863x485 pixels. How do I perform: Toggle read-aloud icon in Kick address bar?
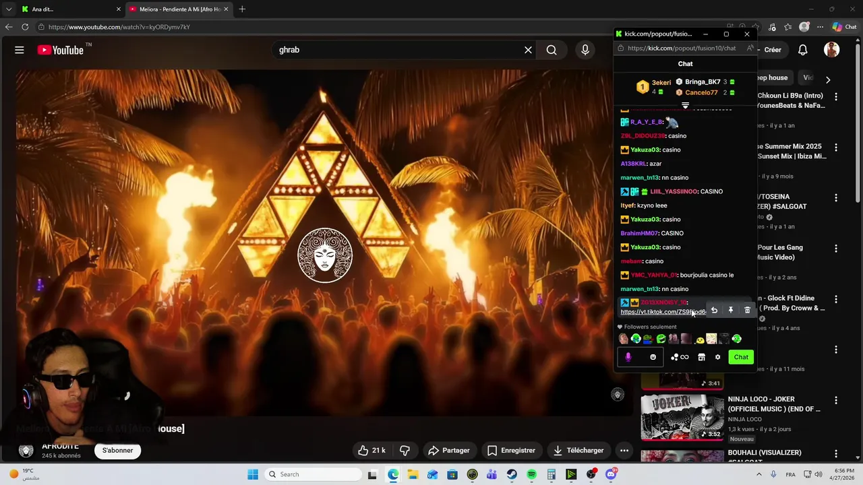(x=750, y=48)
